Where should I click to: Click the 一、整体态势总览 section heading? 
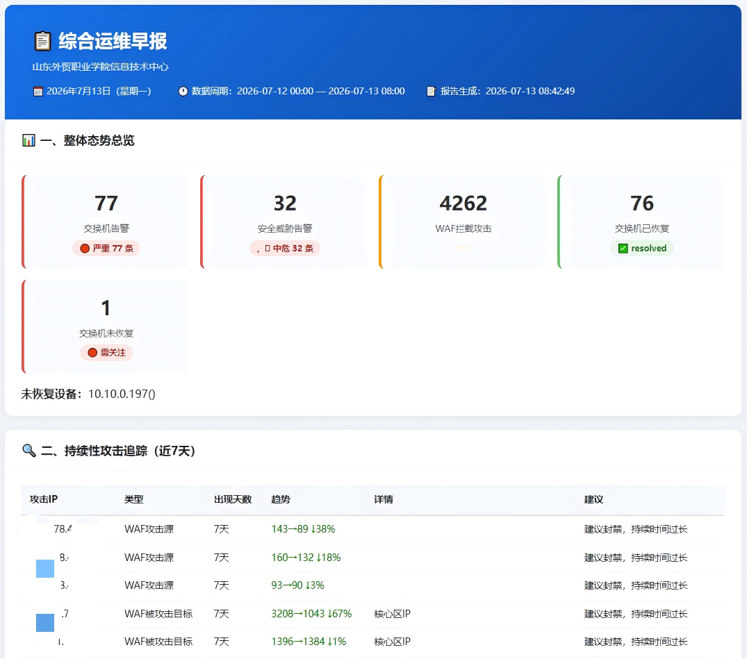pos(87,140)
